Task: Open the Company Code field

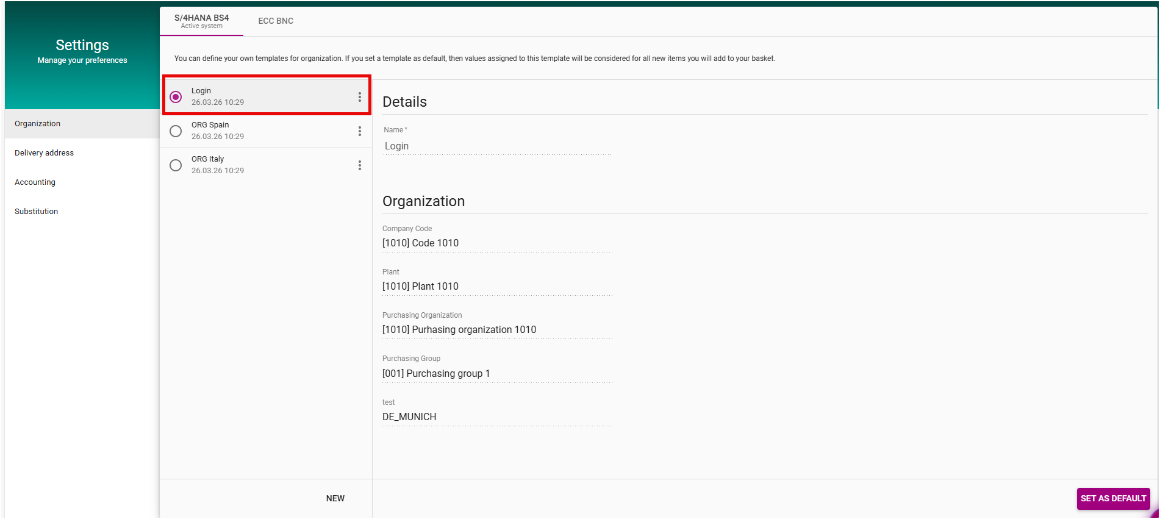Action: coord(496,243)
